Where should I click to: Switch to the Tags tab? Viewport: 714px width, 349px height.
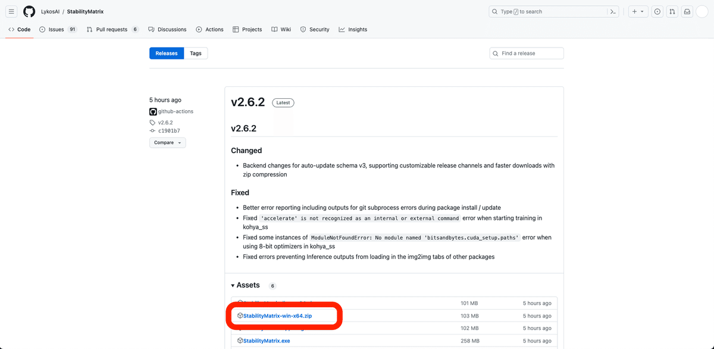click(196, 53)
